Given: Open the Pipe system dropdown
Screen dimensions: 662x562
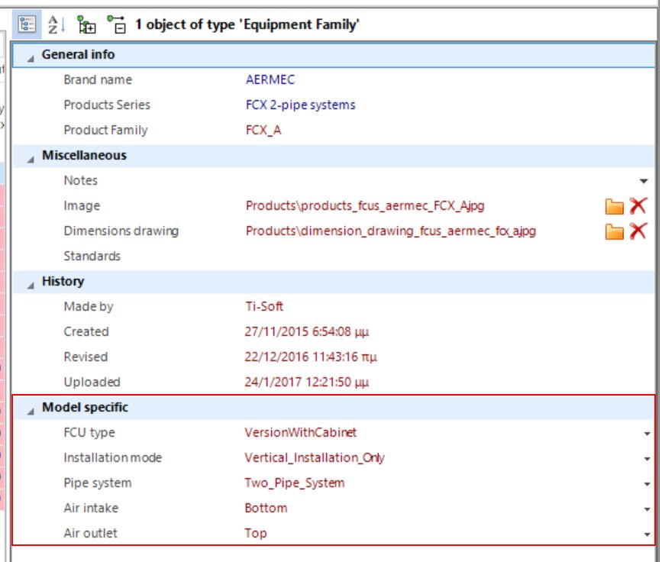Looking at the screenshot, I should [x=648, y=483].
